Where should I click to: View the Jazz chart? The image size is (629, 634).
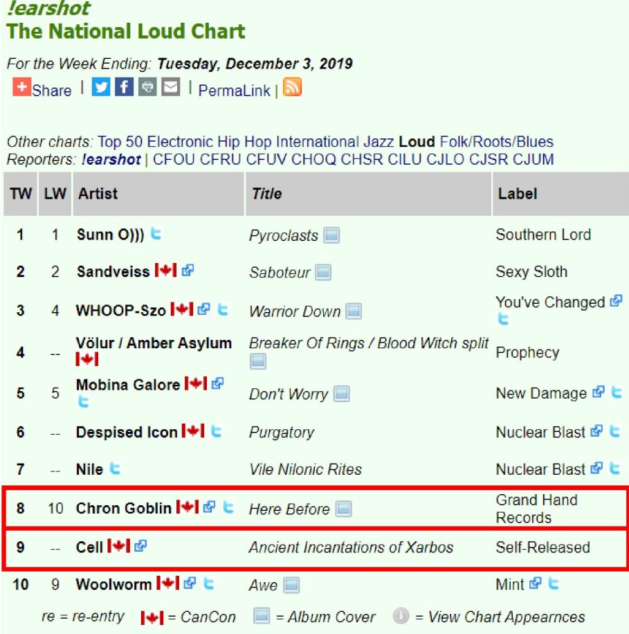(x=379, y=142)
